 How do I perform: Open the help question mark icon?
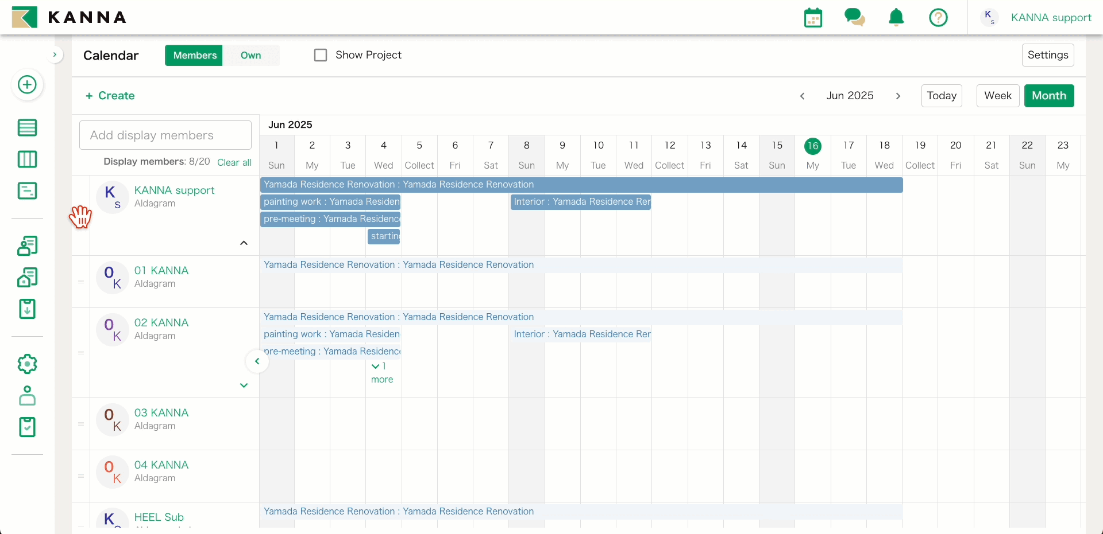click(x=938, y=18)
